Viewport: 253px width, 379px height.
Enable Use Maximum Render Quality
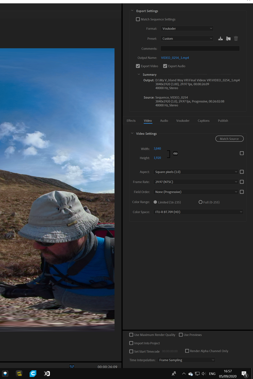tap(131, 335)
